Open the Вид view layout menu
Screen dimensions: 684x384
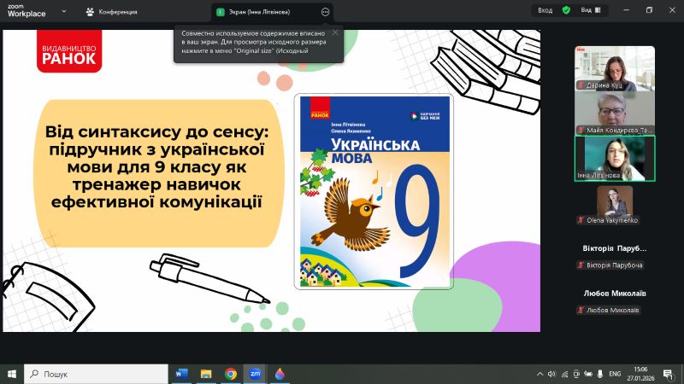coord(591,10)
